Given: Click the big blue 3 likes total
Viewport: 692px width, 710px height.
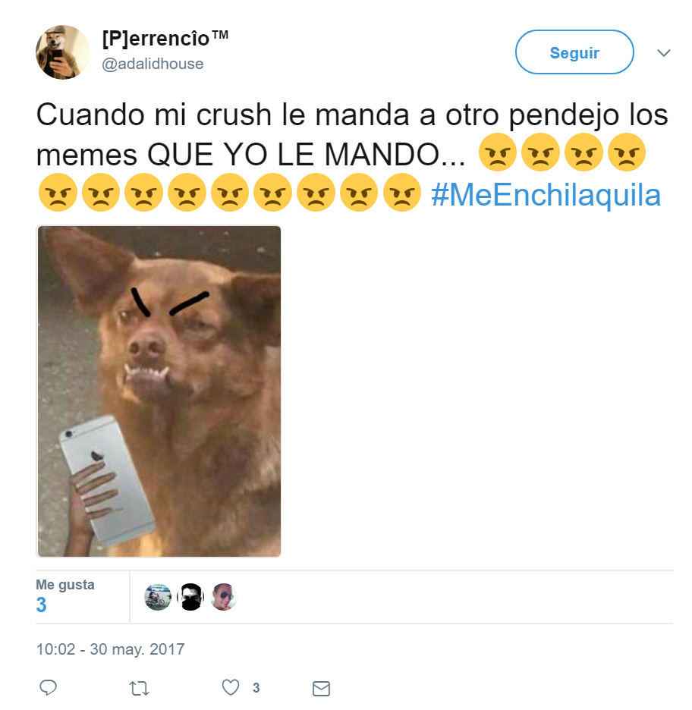Looking at the screenshot, I should click(x=41, y=605).
